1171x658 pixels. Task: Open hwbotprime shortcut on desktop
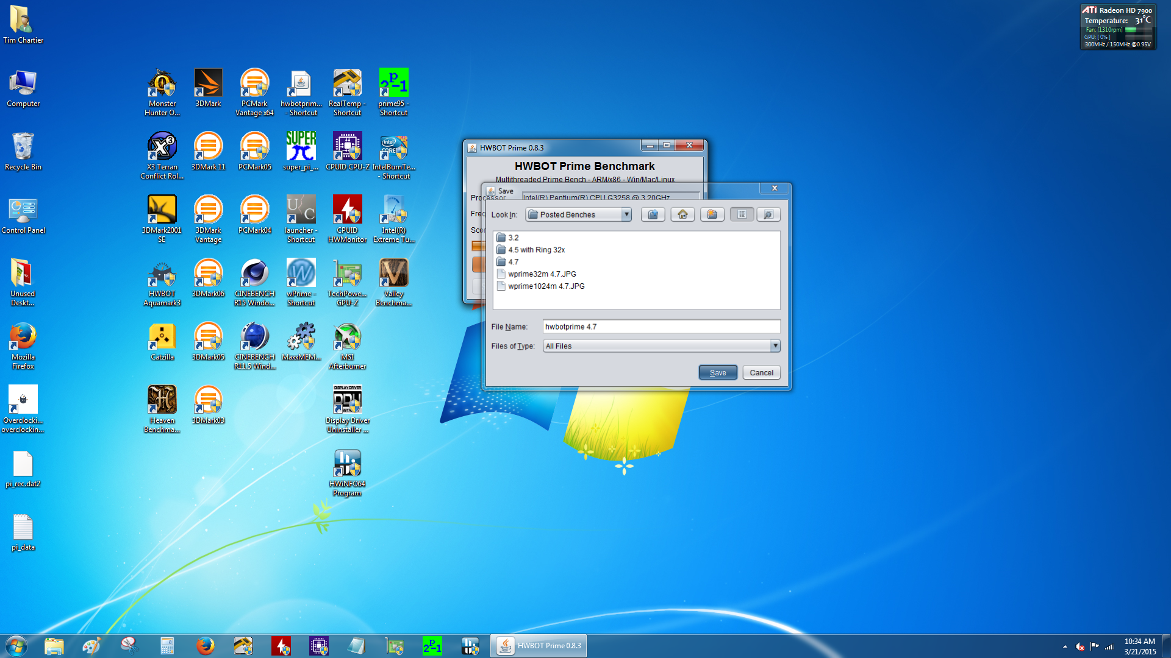pyautogui.click(x=301, y=93)
